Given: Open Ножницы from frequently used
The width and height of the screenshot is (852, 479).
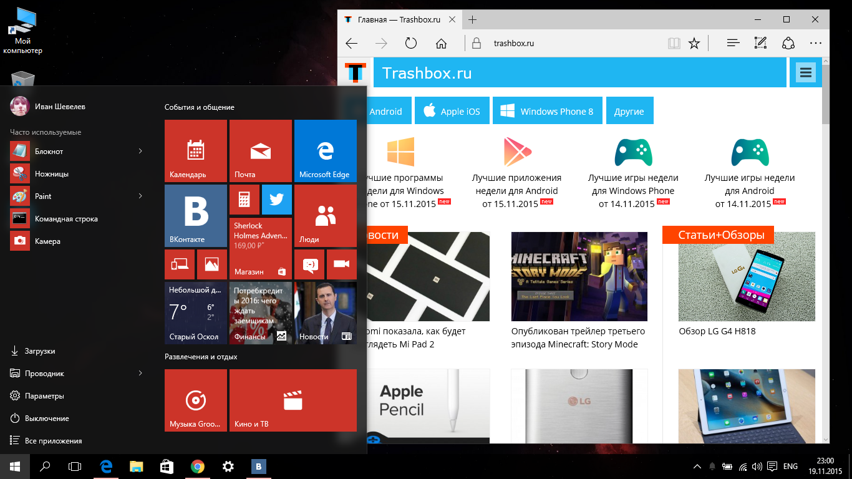Looking at the screenshot, I should pyautogui.click(x=77, y=173).
